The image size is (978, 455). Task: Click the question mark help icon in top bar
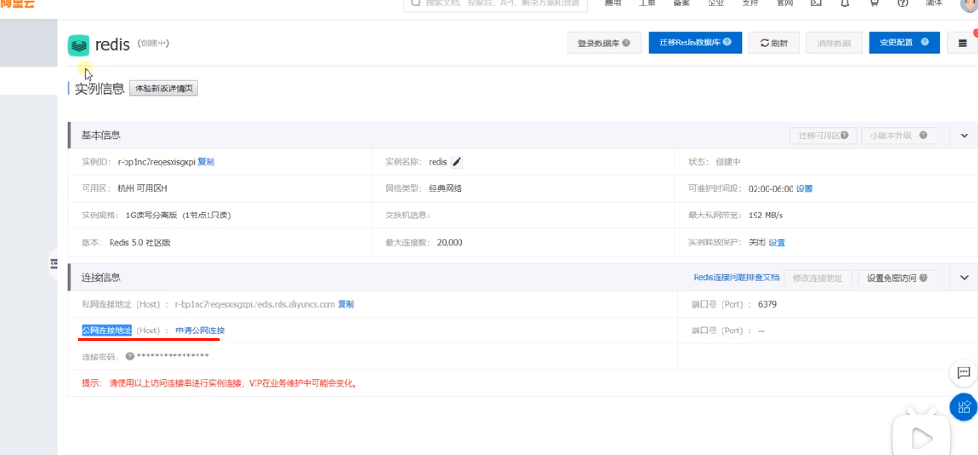902,3
